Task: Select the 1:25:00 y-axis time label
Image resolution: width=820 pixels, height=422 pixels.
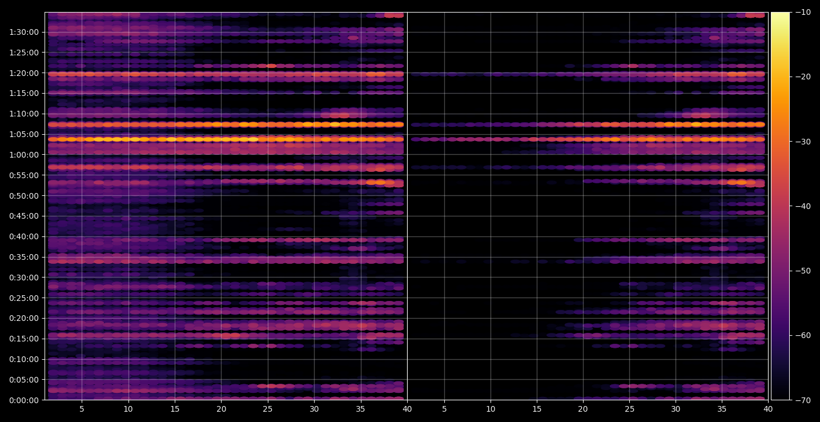Action: (x=25, y=53)
